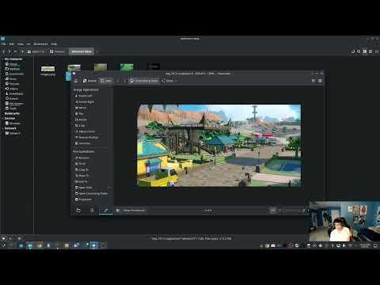
Task: Open Documents in the file manager sidebar
Action: click(15, 74)
